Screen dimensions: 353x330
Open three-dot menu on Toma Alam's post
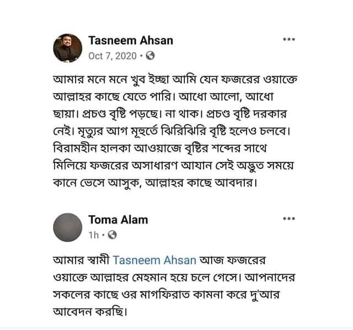289,220
